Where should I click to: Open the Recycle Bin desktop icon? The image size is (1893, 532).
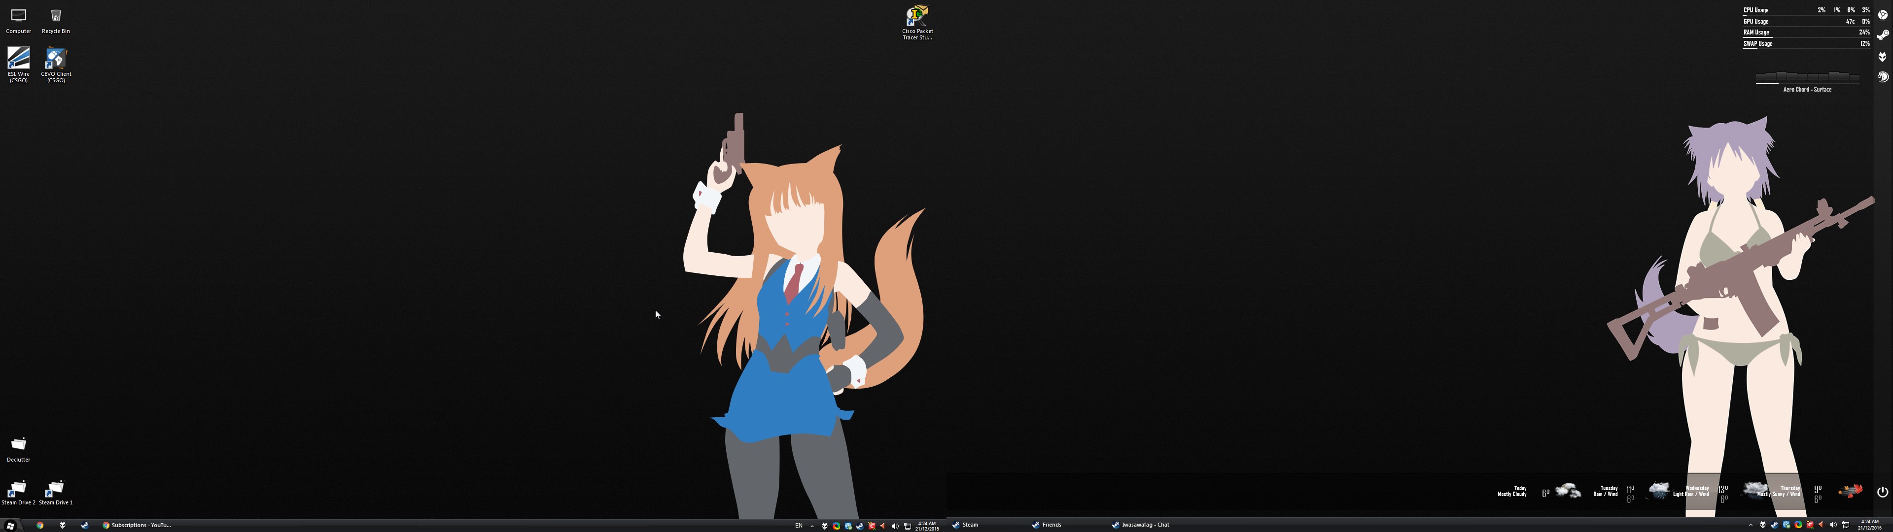tap(56, 20)
